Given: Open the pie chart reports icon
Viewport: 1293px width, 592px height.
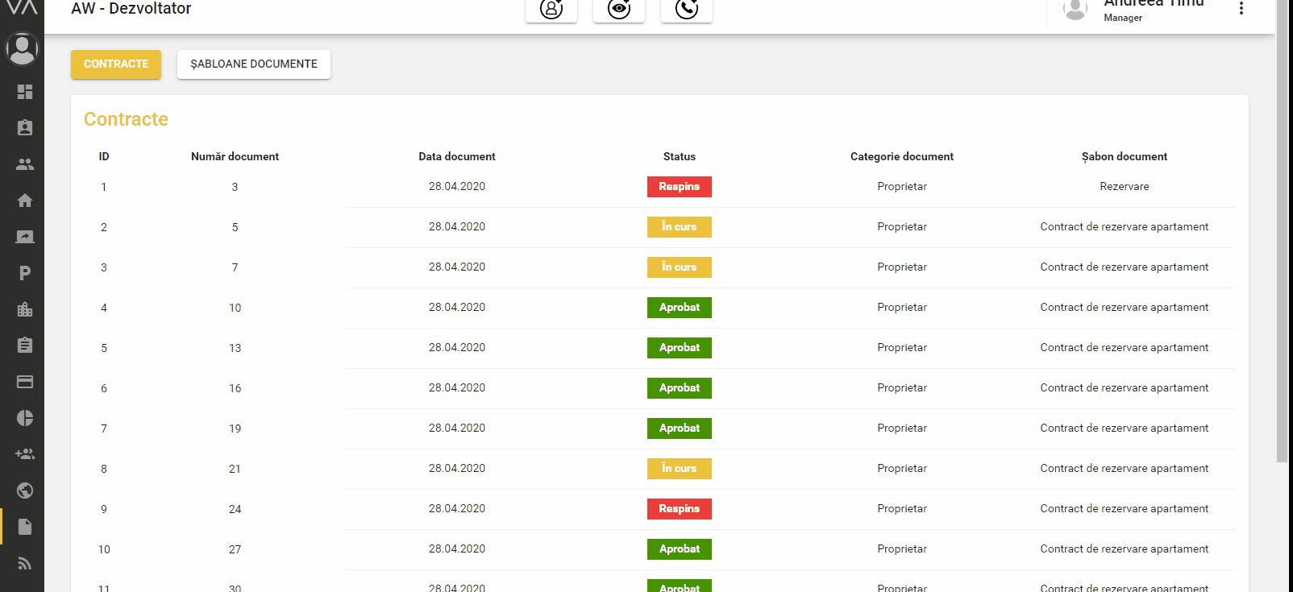Looking at the screenshot, I should pos(25,418).
